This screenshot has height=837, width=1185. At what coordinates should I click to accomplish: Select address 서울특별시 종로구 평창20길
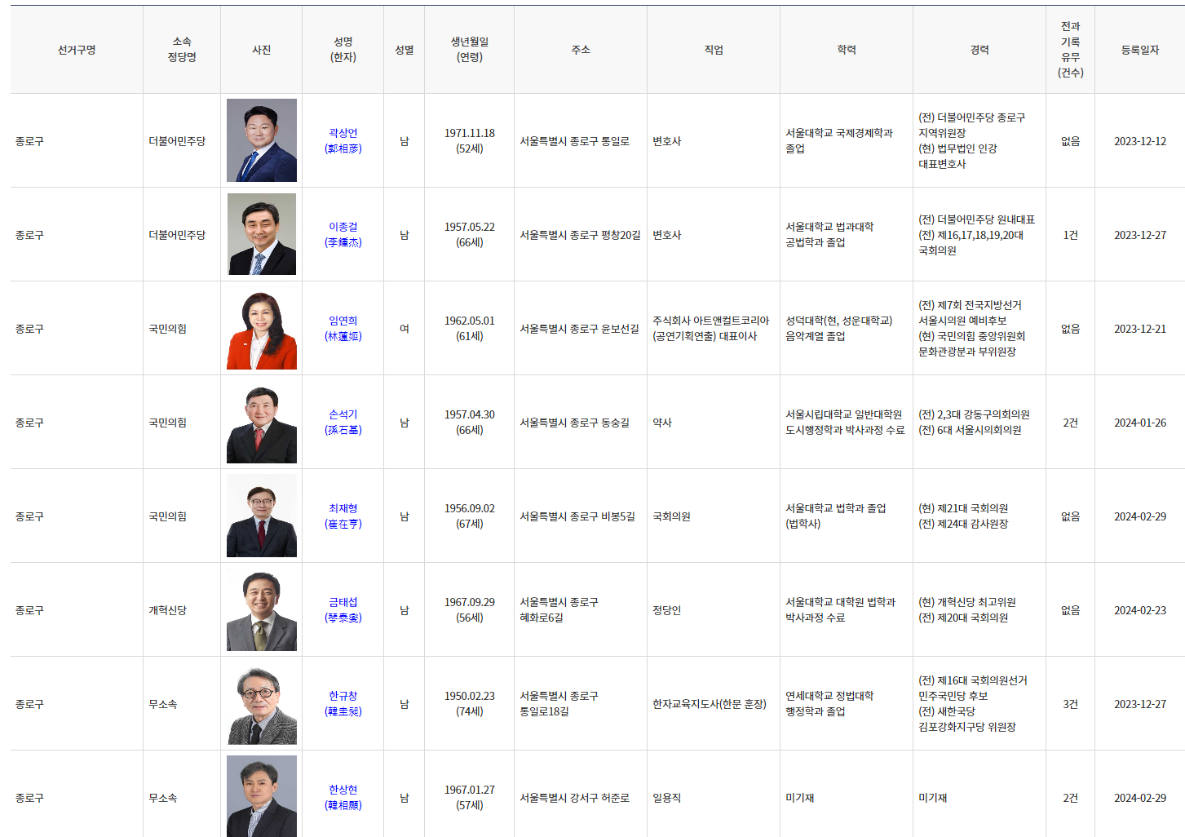point(581,235)
